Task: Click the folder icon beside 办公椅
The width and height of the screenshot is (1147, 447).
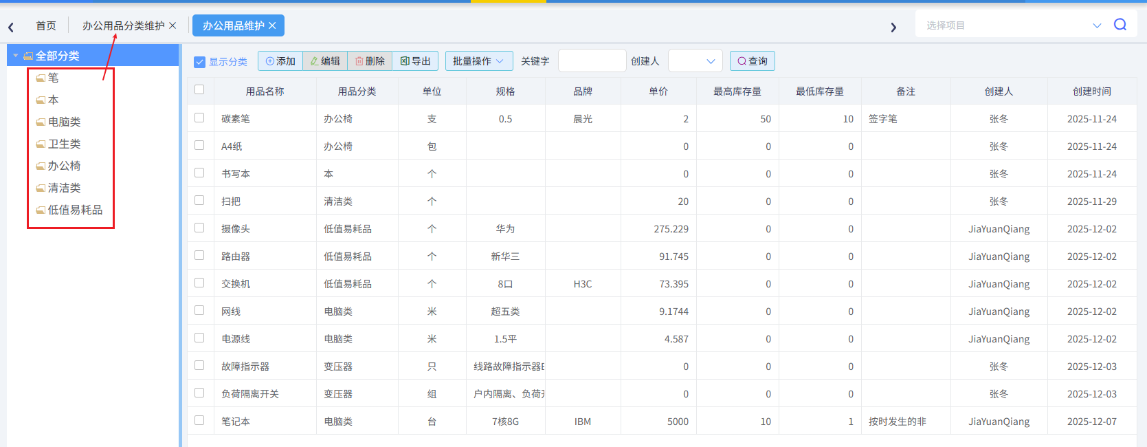Action: (41, 166)
